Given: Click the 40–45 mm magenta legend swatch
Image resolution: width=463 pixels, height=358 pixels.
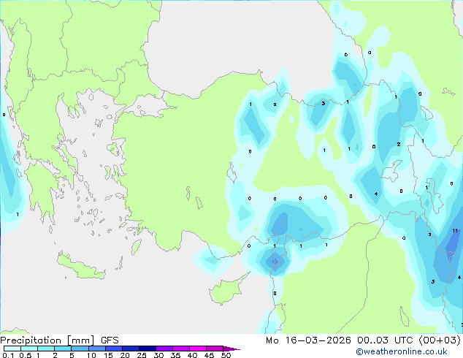Looking at the screenshot, I should click(198, 349).
